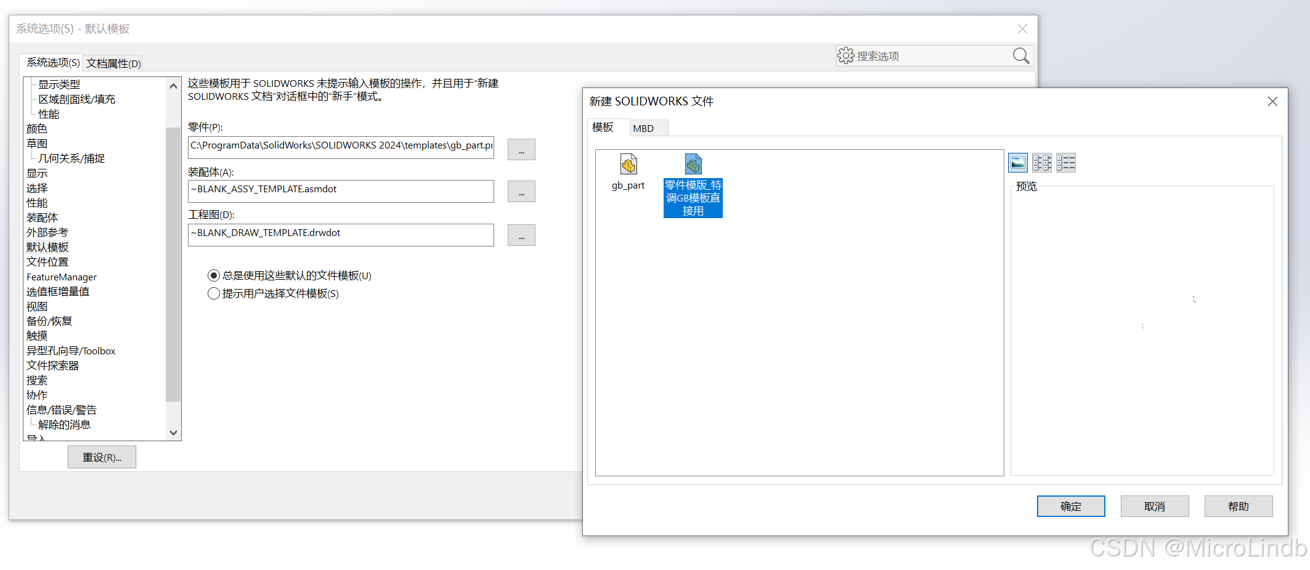This screenshot has height=570, width=1310.
Task: Select 装配体 in options tree
Action: pos(42,218)
